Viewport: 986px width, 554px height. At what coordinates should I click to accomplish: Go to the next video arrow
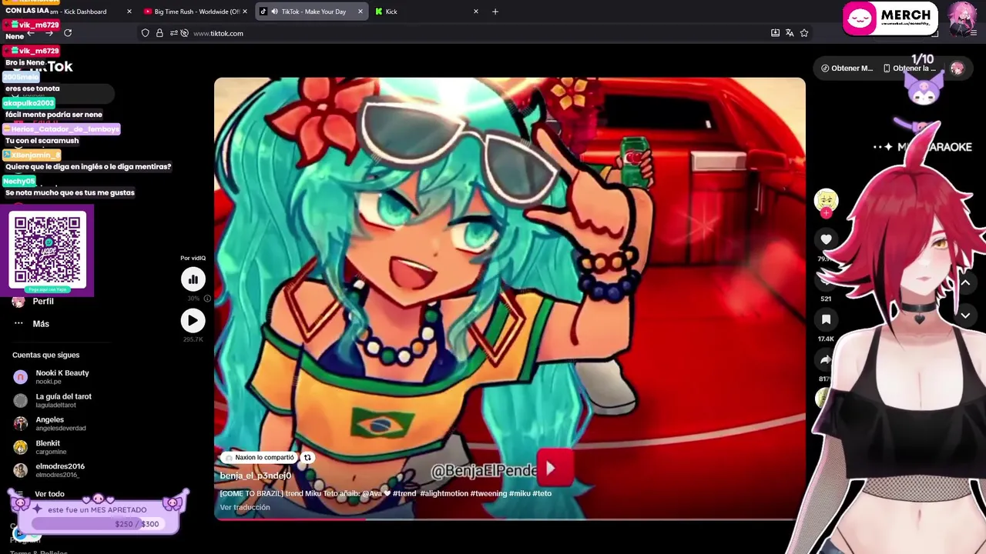(x=965, y=315)
